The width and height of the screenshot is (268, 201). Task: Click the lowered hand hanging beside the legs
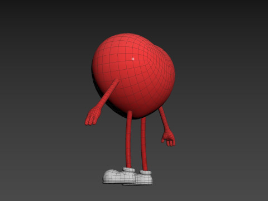pos(169,138)
